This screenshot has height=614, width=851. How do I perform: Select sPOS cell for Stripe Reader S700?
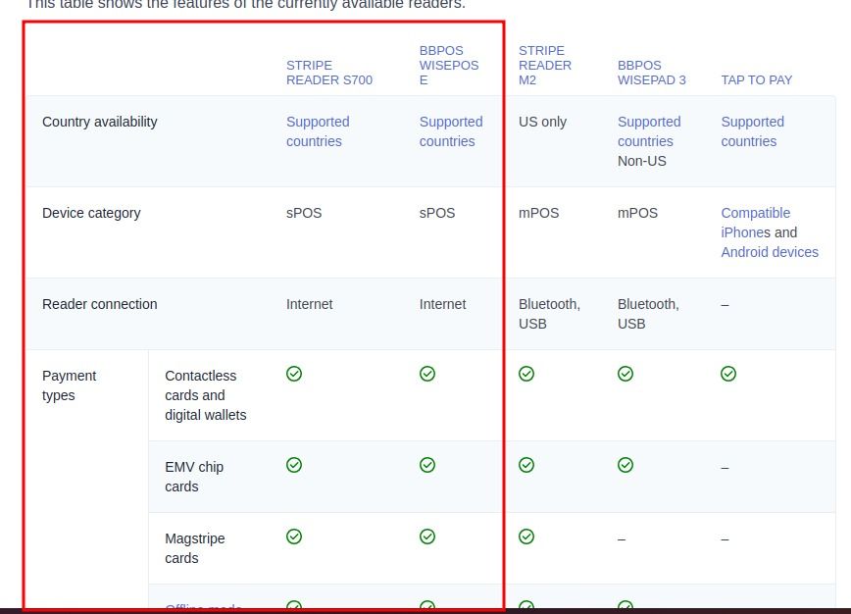pyautogui.click(x=304, y=213)
